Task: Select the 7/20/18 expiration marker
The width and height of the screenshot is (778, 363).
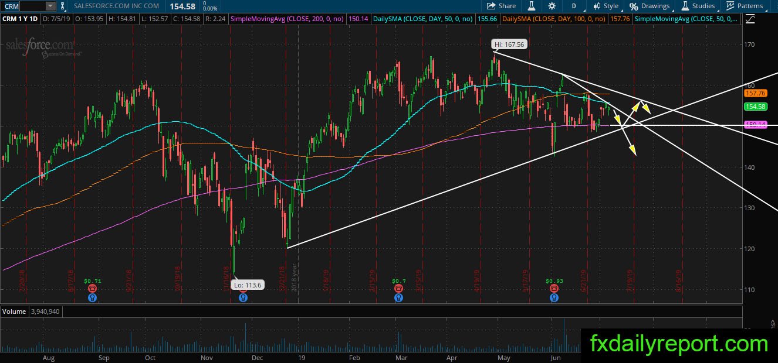Action: (x=21, y=281)
